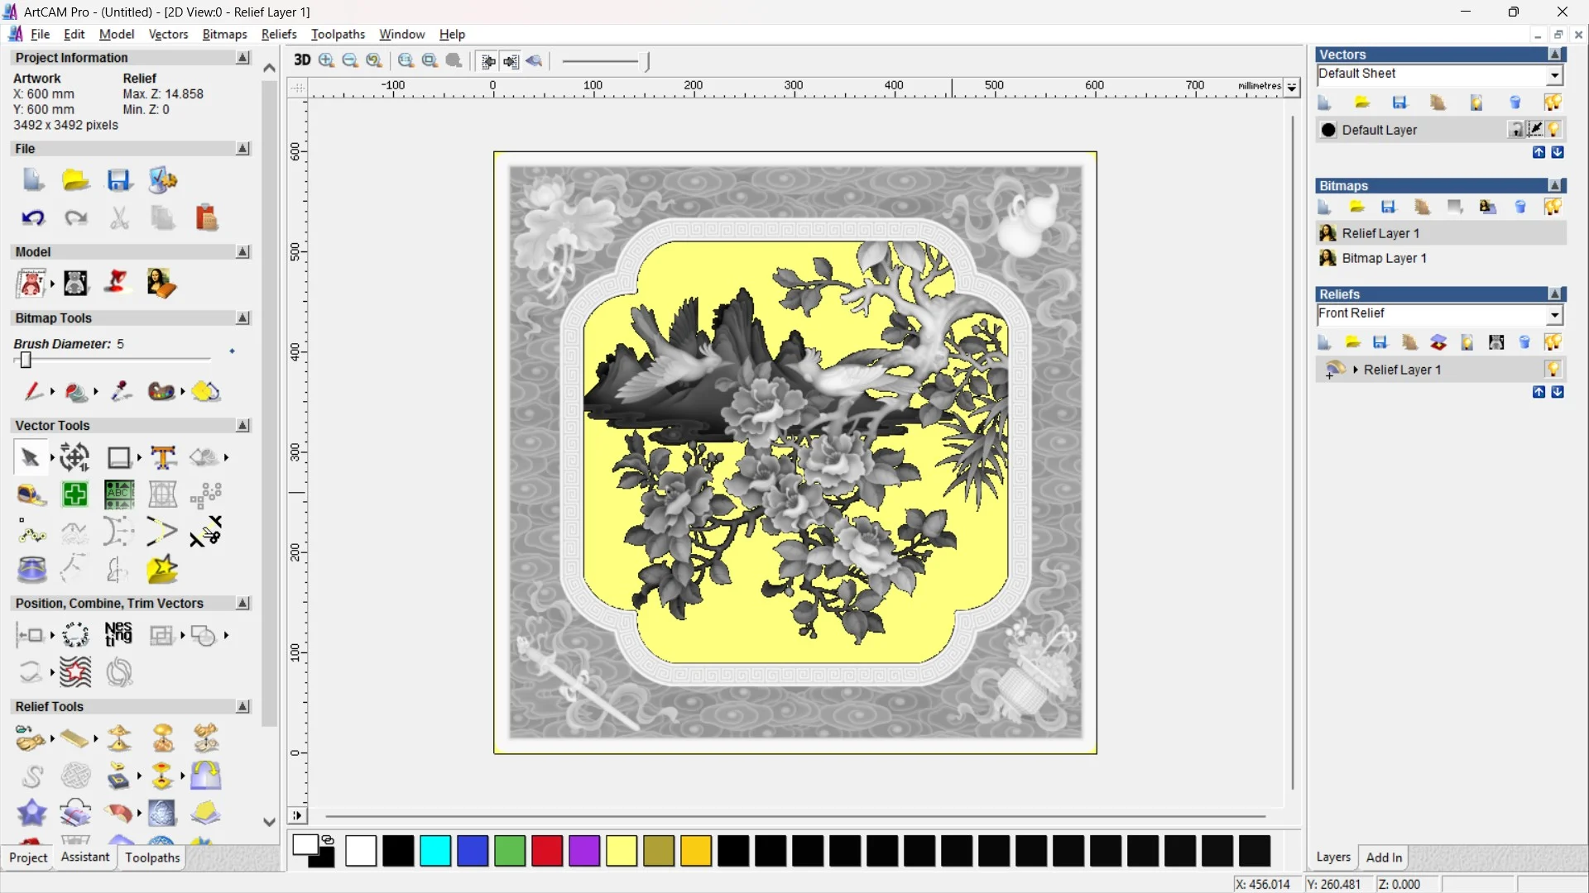Click the Undo arrow icon
The width and height of the screenshot is (1589, 893).
33,218
